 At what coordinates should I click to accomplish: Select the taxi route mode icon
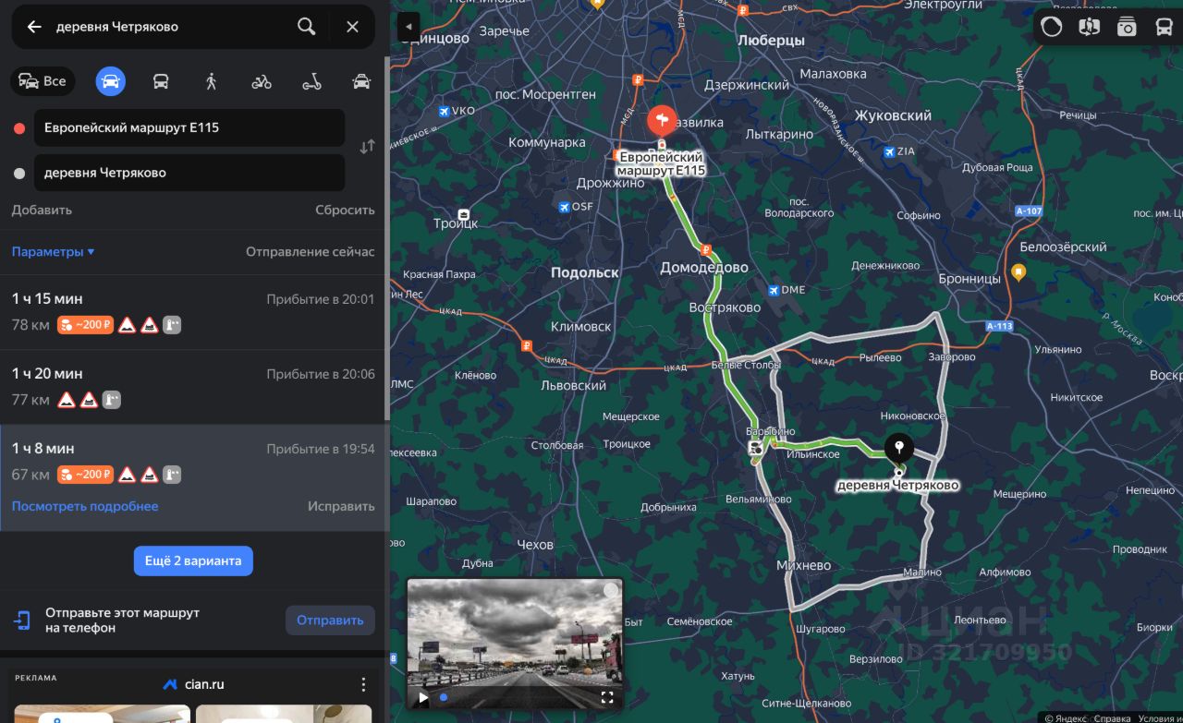(361, 81)
